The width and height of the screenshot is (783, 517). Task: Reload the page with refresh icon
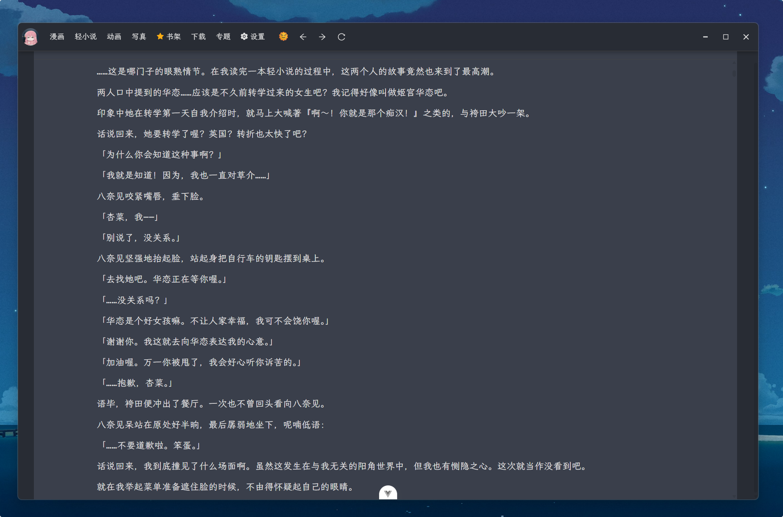click(x=341, y=37)
